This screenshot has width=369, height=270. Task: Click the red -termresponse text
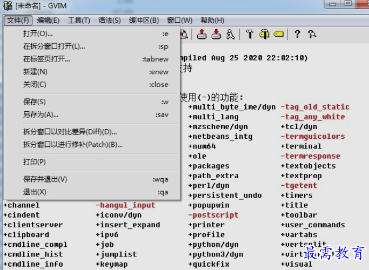(x=311, y=156)
